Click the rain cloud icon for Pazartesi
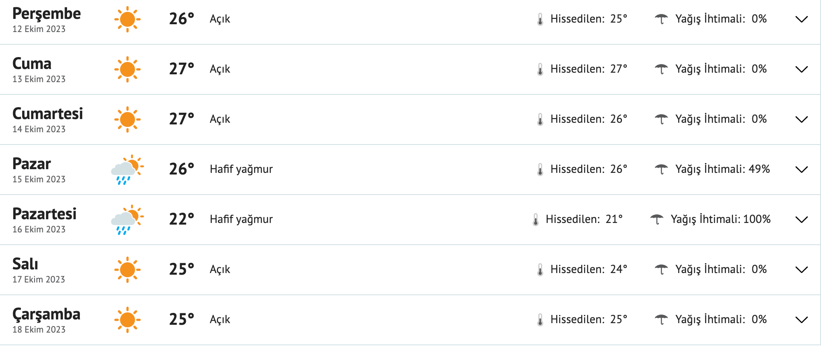Viewport: 821px width, 349px height. pos(127,220)
